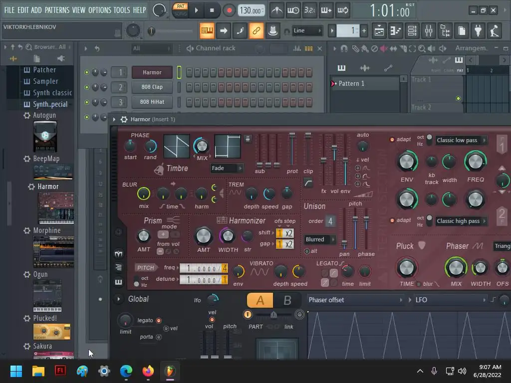511x383 pixels.
Task: Mute the 808 Clap channel green LED
Action: click(x=87, y=87)
